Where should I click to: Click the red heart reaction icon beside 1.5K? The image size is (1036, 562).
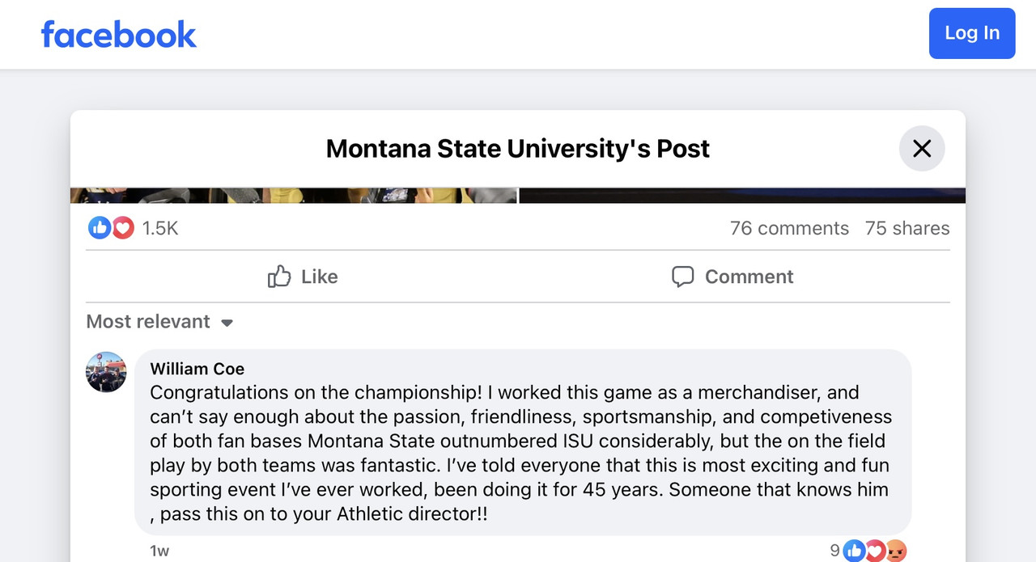(122, 229)
